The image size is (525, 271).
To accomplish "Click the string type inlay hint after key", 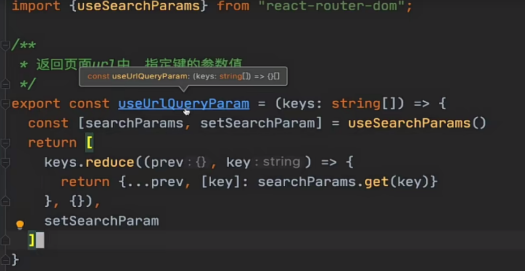I will 281,162.
